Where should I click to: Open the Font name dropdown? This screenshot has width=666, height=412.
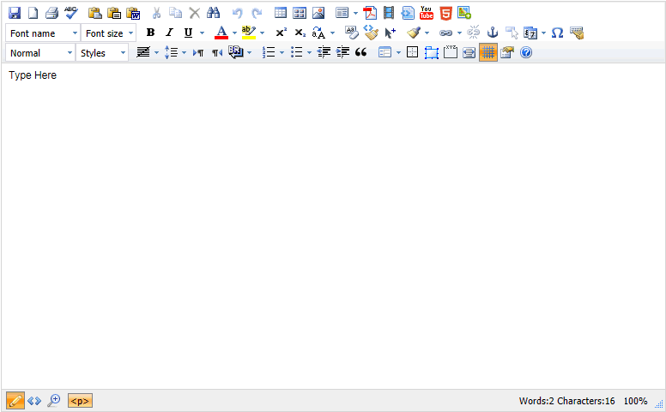(43, 33)
